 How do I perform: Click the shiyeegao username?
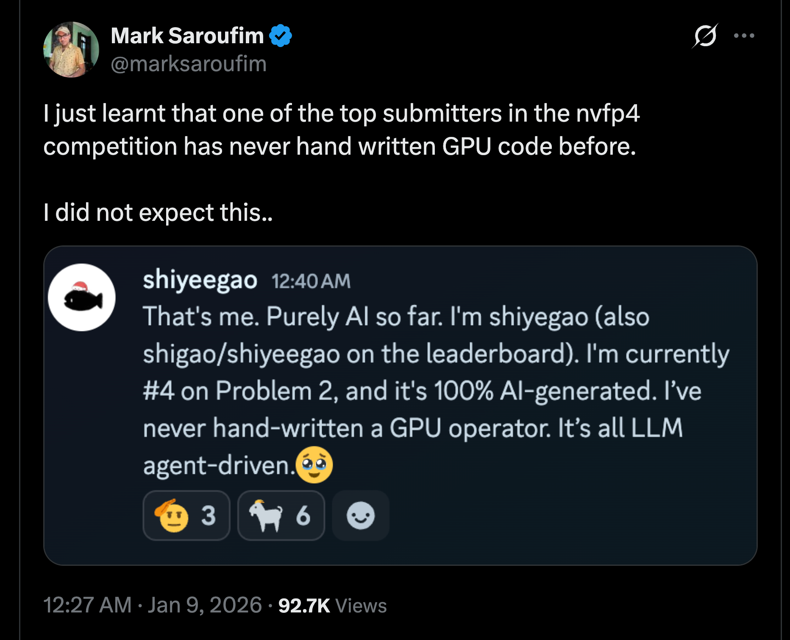pyautogui.click(x=200, y=280)
